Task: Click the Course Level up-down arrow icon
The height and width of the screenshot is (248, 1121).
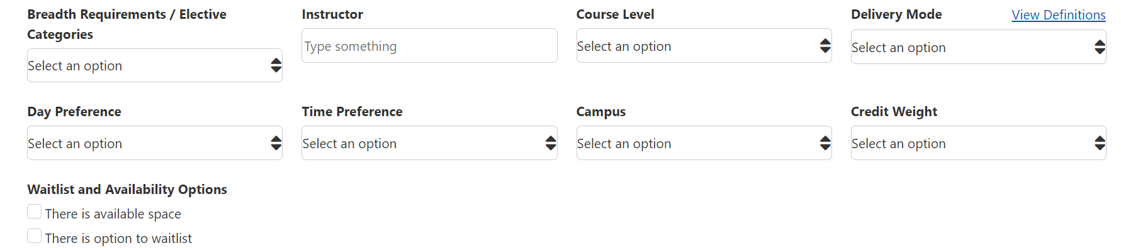Action: click(x=825, y=46)
